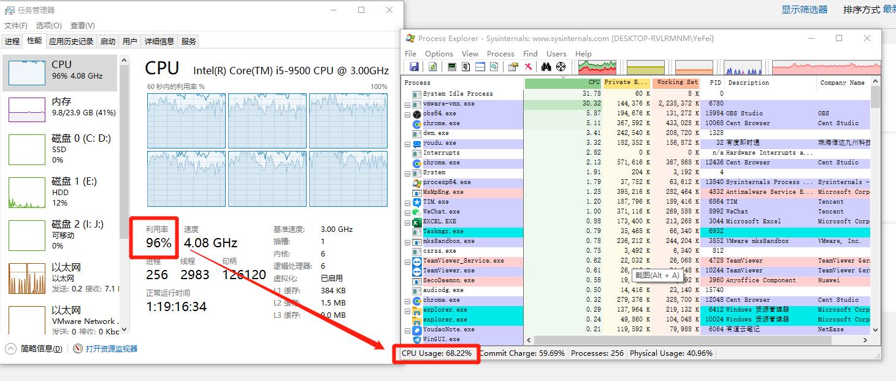Select 磁盘 0 (C: D:) in sidebar
896x381 pixels.
[59, 148]
